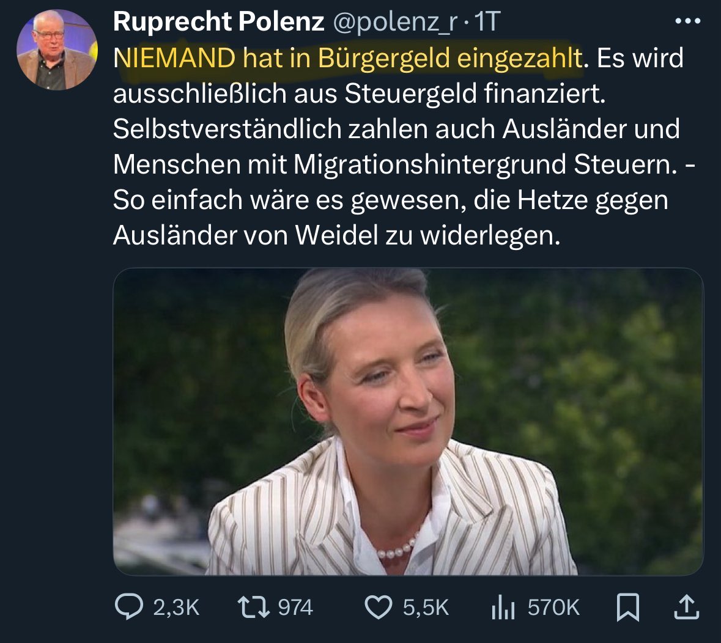Click the reply speech bubble icon
Viewport: 721px width, 643px height.
[x=128, y=607]
